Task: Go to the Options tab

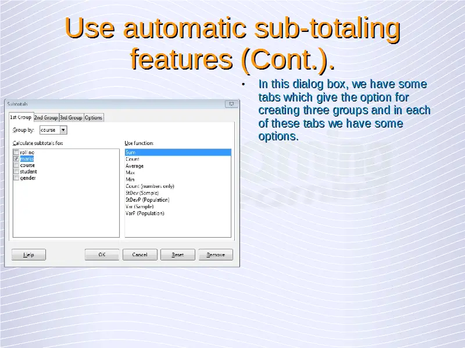Action: click(94, 118)
